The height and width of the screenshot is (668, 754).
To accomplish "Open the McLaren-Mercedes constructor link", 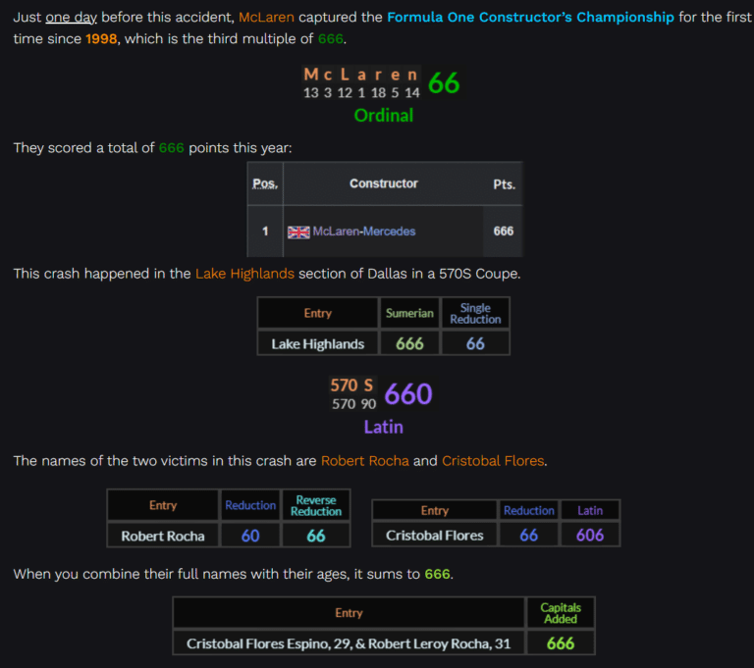I will coord(363,231).
